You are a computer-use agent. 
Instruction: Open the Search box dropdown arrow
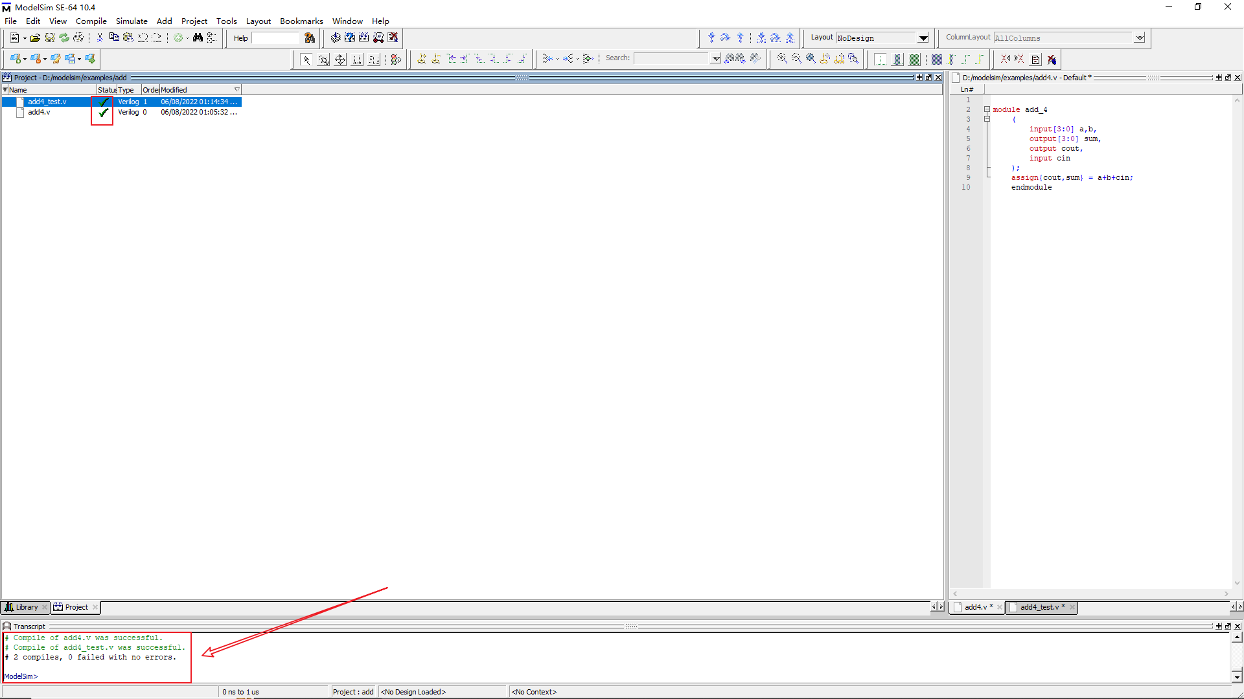(715, 59)
